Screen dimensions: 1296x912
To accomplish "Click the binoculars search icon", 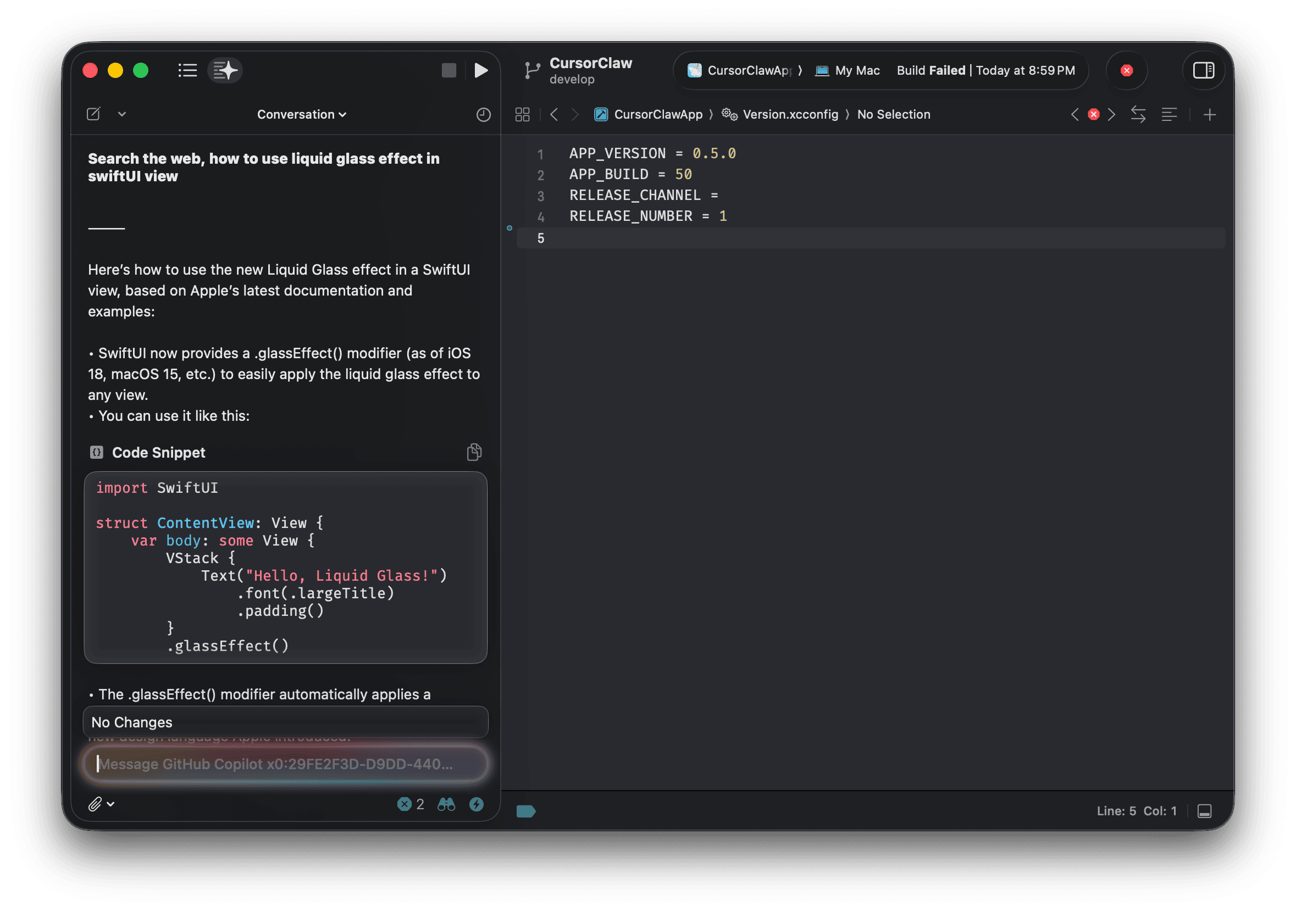I will (446, 804).
